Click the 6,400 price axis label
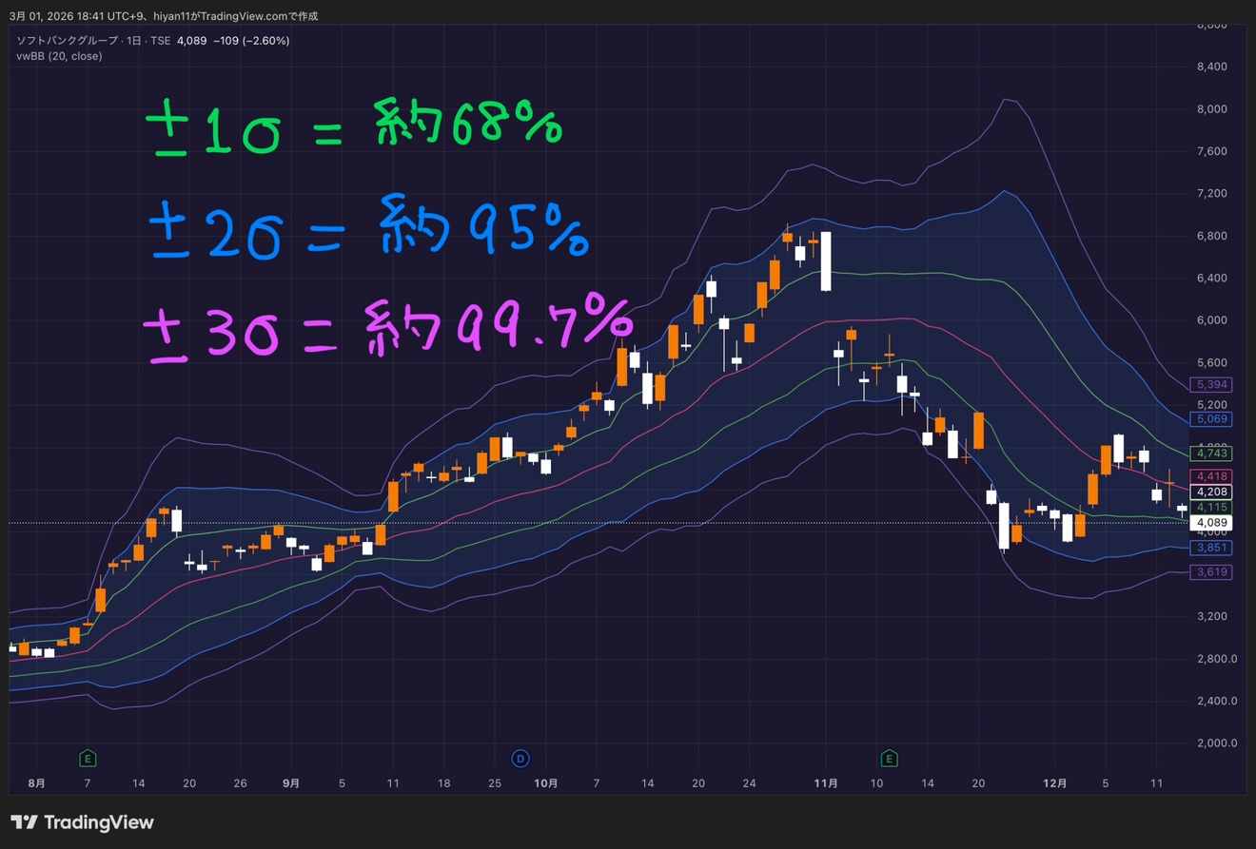The width and height of the screenshot is (1256, 849). 1210,279
